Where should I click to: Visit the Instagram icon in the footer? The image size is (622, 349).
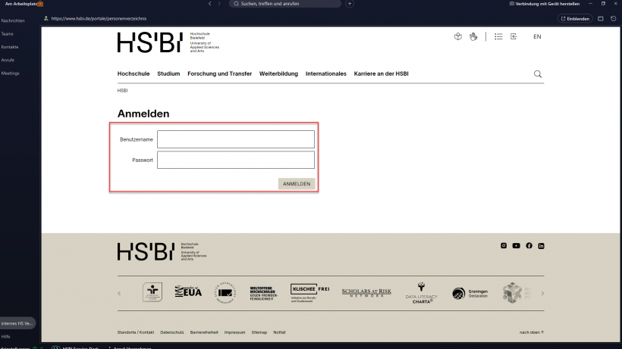click(x=503, y=246)
